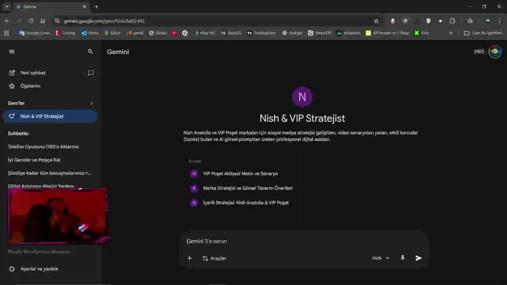Click the YouTube bookmark icon
This screenshot has width=507, height=285.
[174, 33]
